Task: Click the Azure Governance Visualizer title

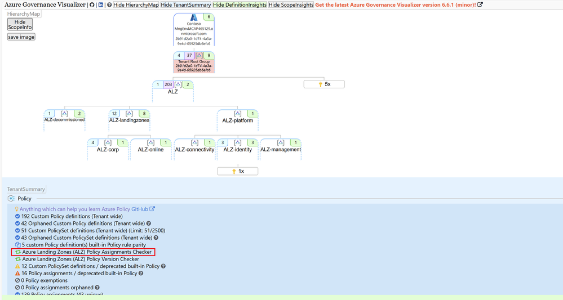Action: pyautogui.click(x=45, y=5)
